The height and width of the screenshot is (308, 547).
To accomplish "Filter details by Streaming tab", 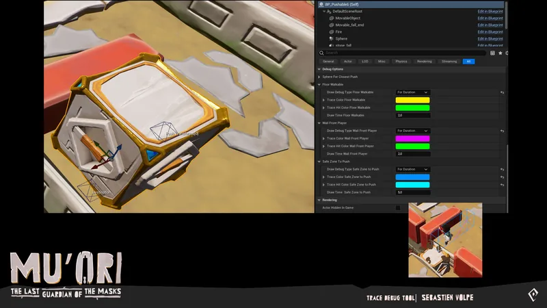I will pos(449,62).
